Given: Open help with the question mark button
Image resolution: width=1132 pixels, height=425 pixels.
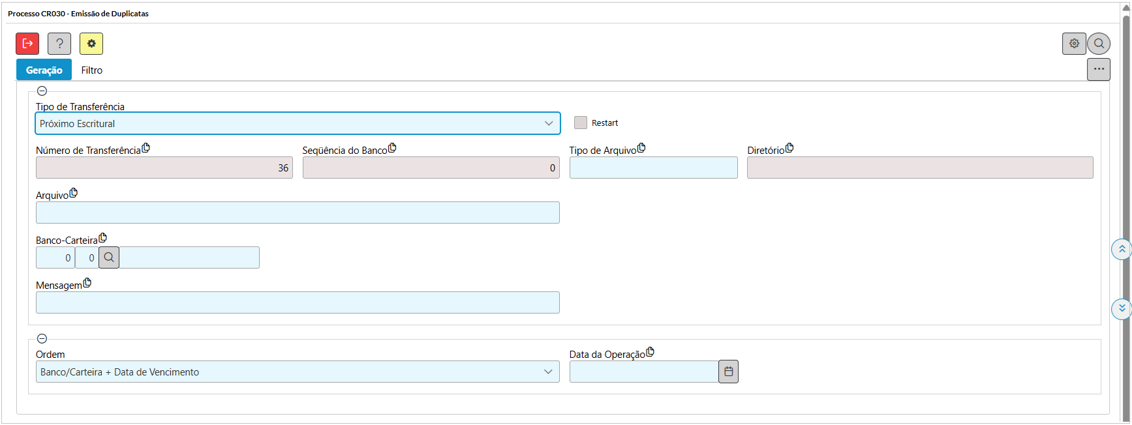Looking at the screenshot, I should [x=59, y=44].
